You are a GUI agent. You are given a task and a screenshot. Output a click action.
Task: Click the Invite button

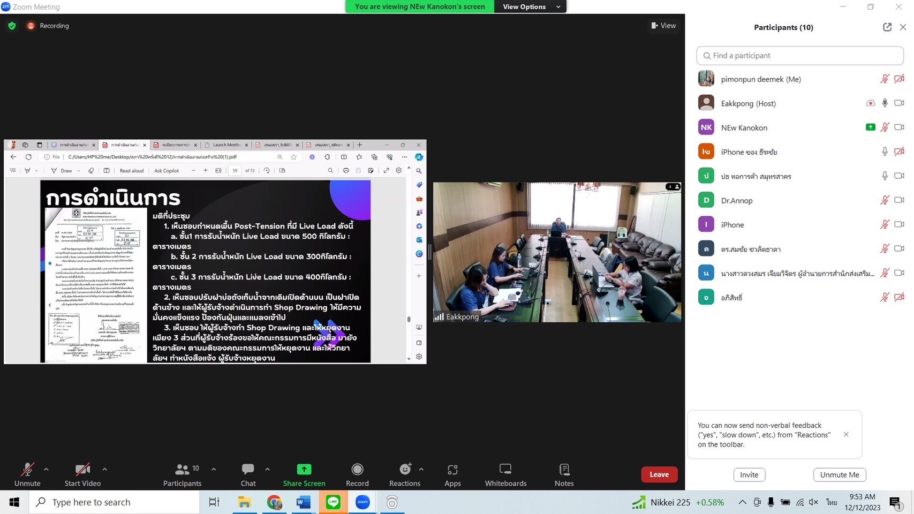(749, 474)
